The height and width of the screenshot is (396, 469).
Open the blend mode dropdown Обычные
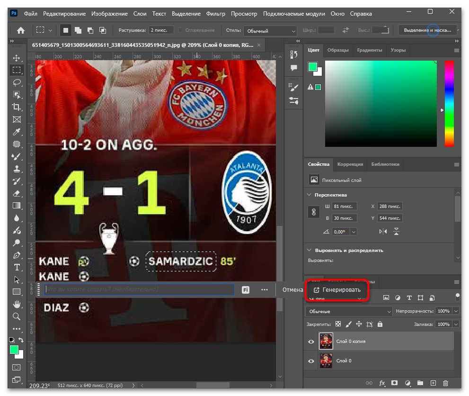(349, 311)
